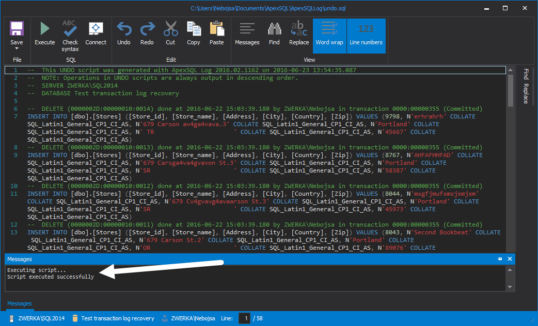Toggle Word wrap off

pos(329,36)
